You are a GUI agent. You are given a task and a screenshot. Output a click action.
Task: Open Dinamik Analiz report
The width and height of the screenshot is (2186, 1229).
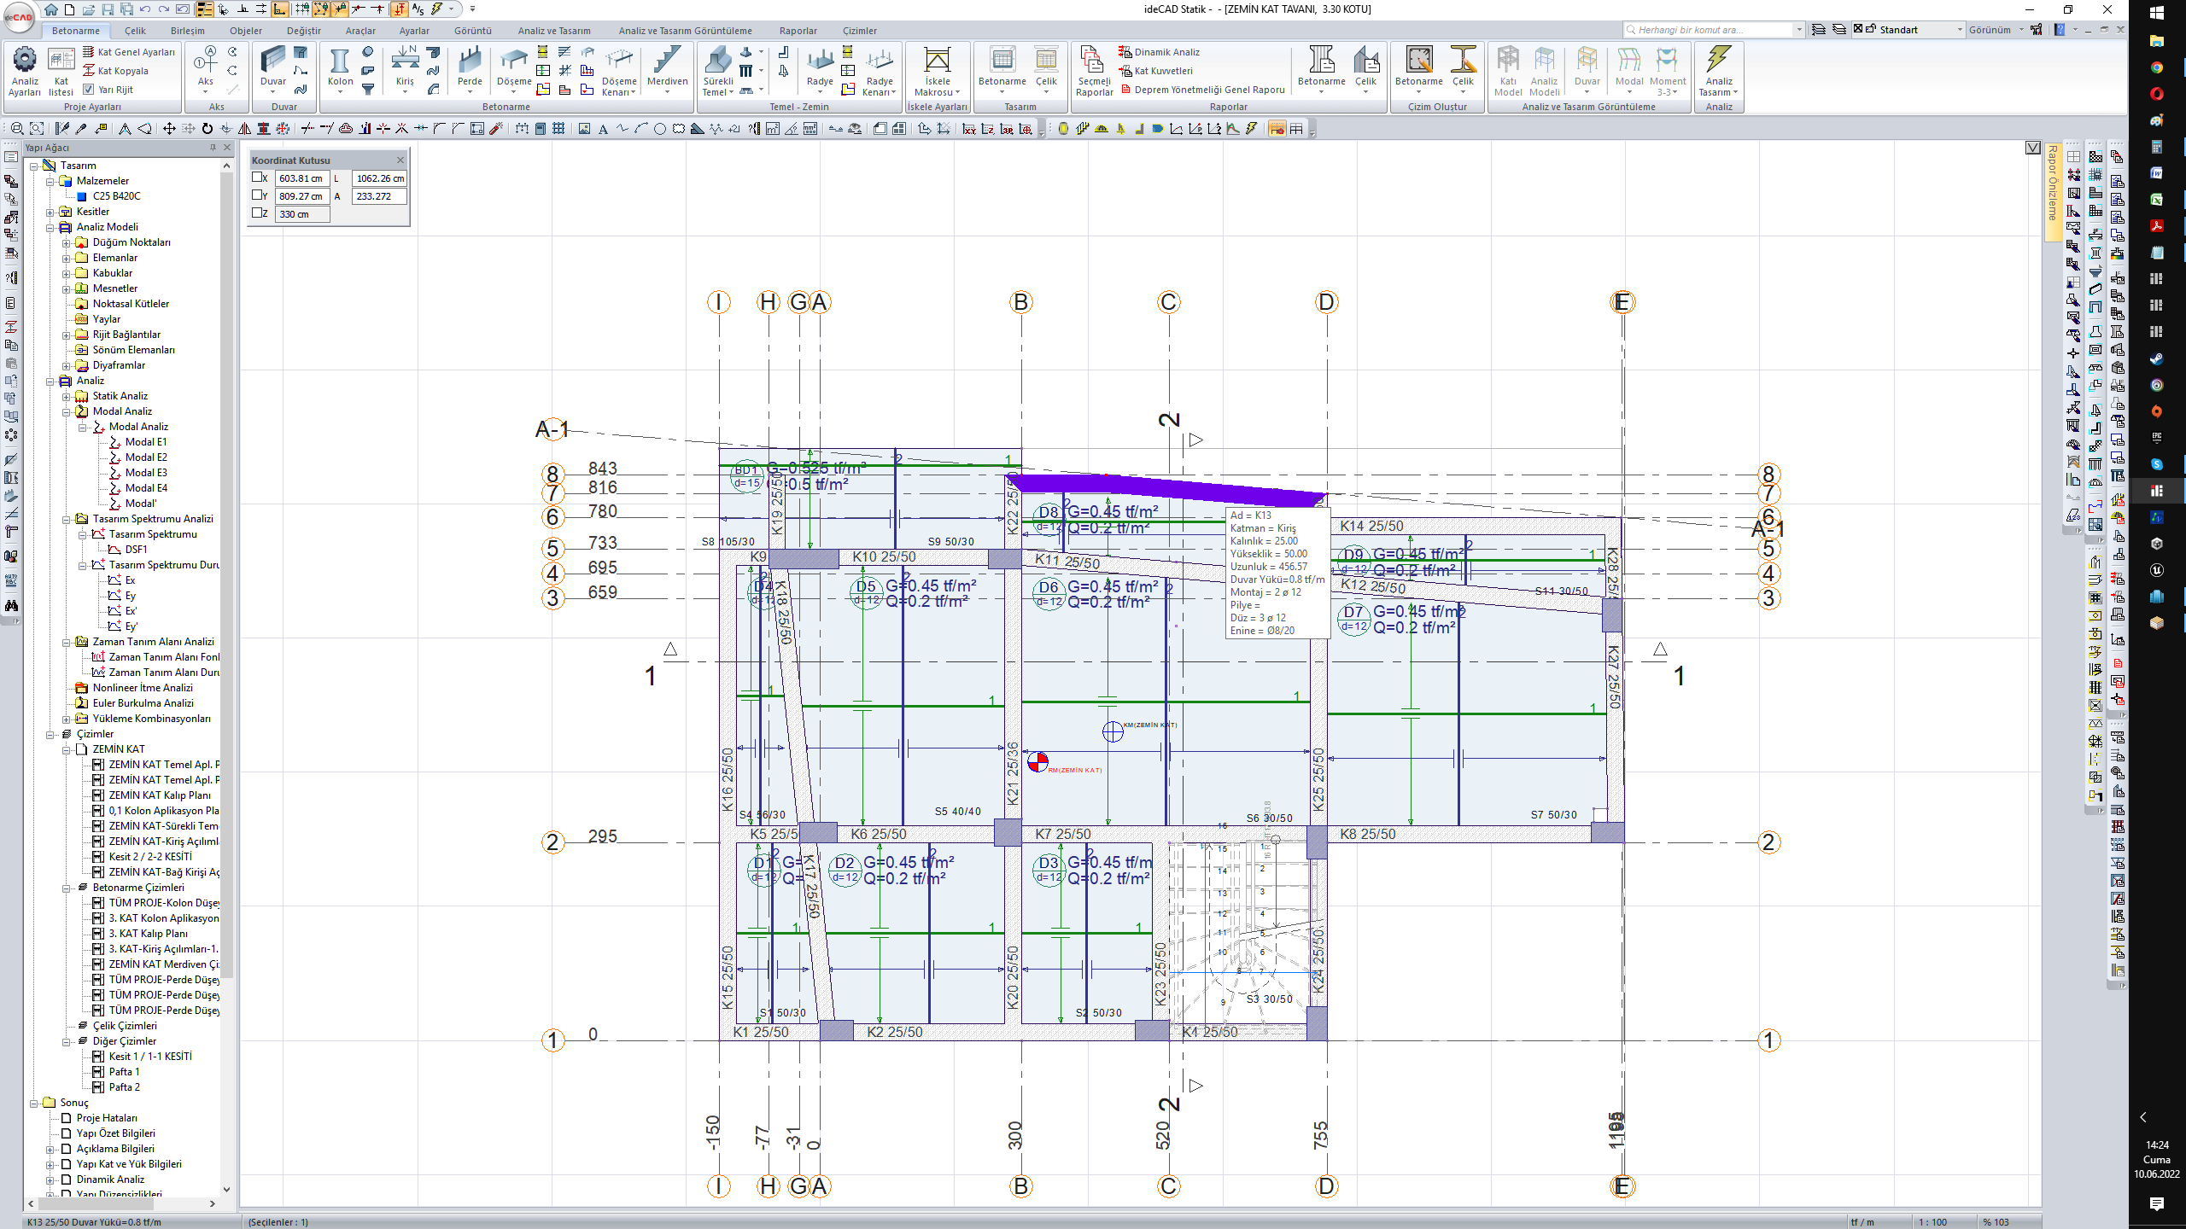1159,52
